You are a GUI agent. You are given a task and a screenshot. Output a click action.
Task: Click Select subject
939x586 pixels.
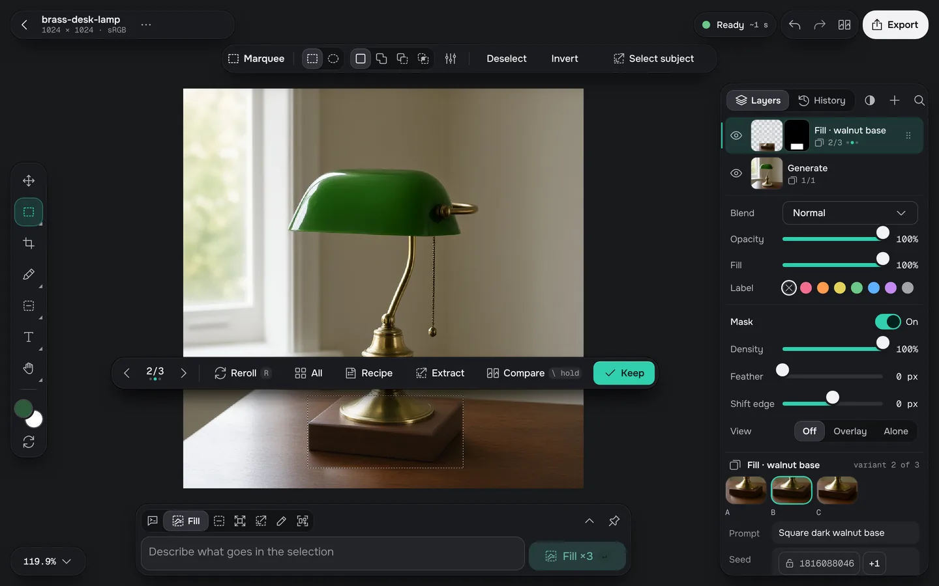(653, 59)
